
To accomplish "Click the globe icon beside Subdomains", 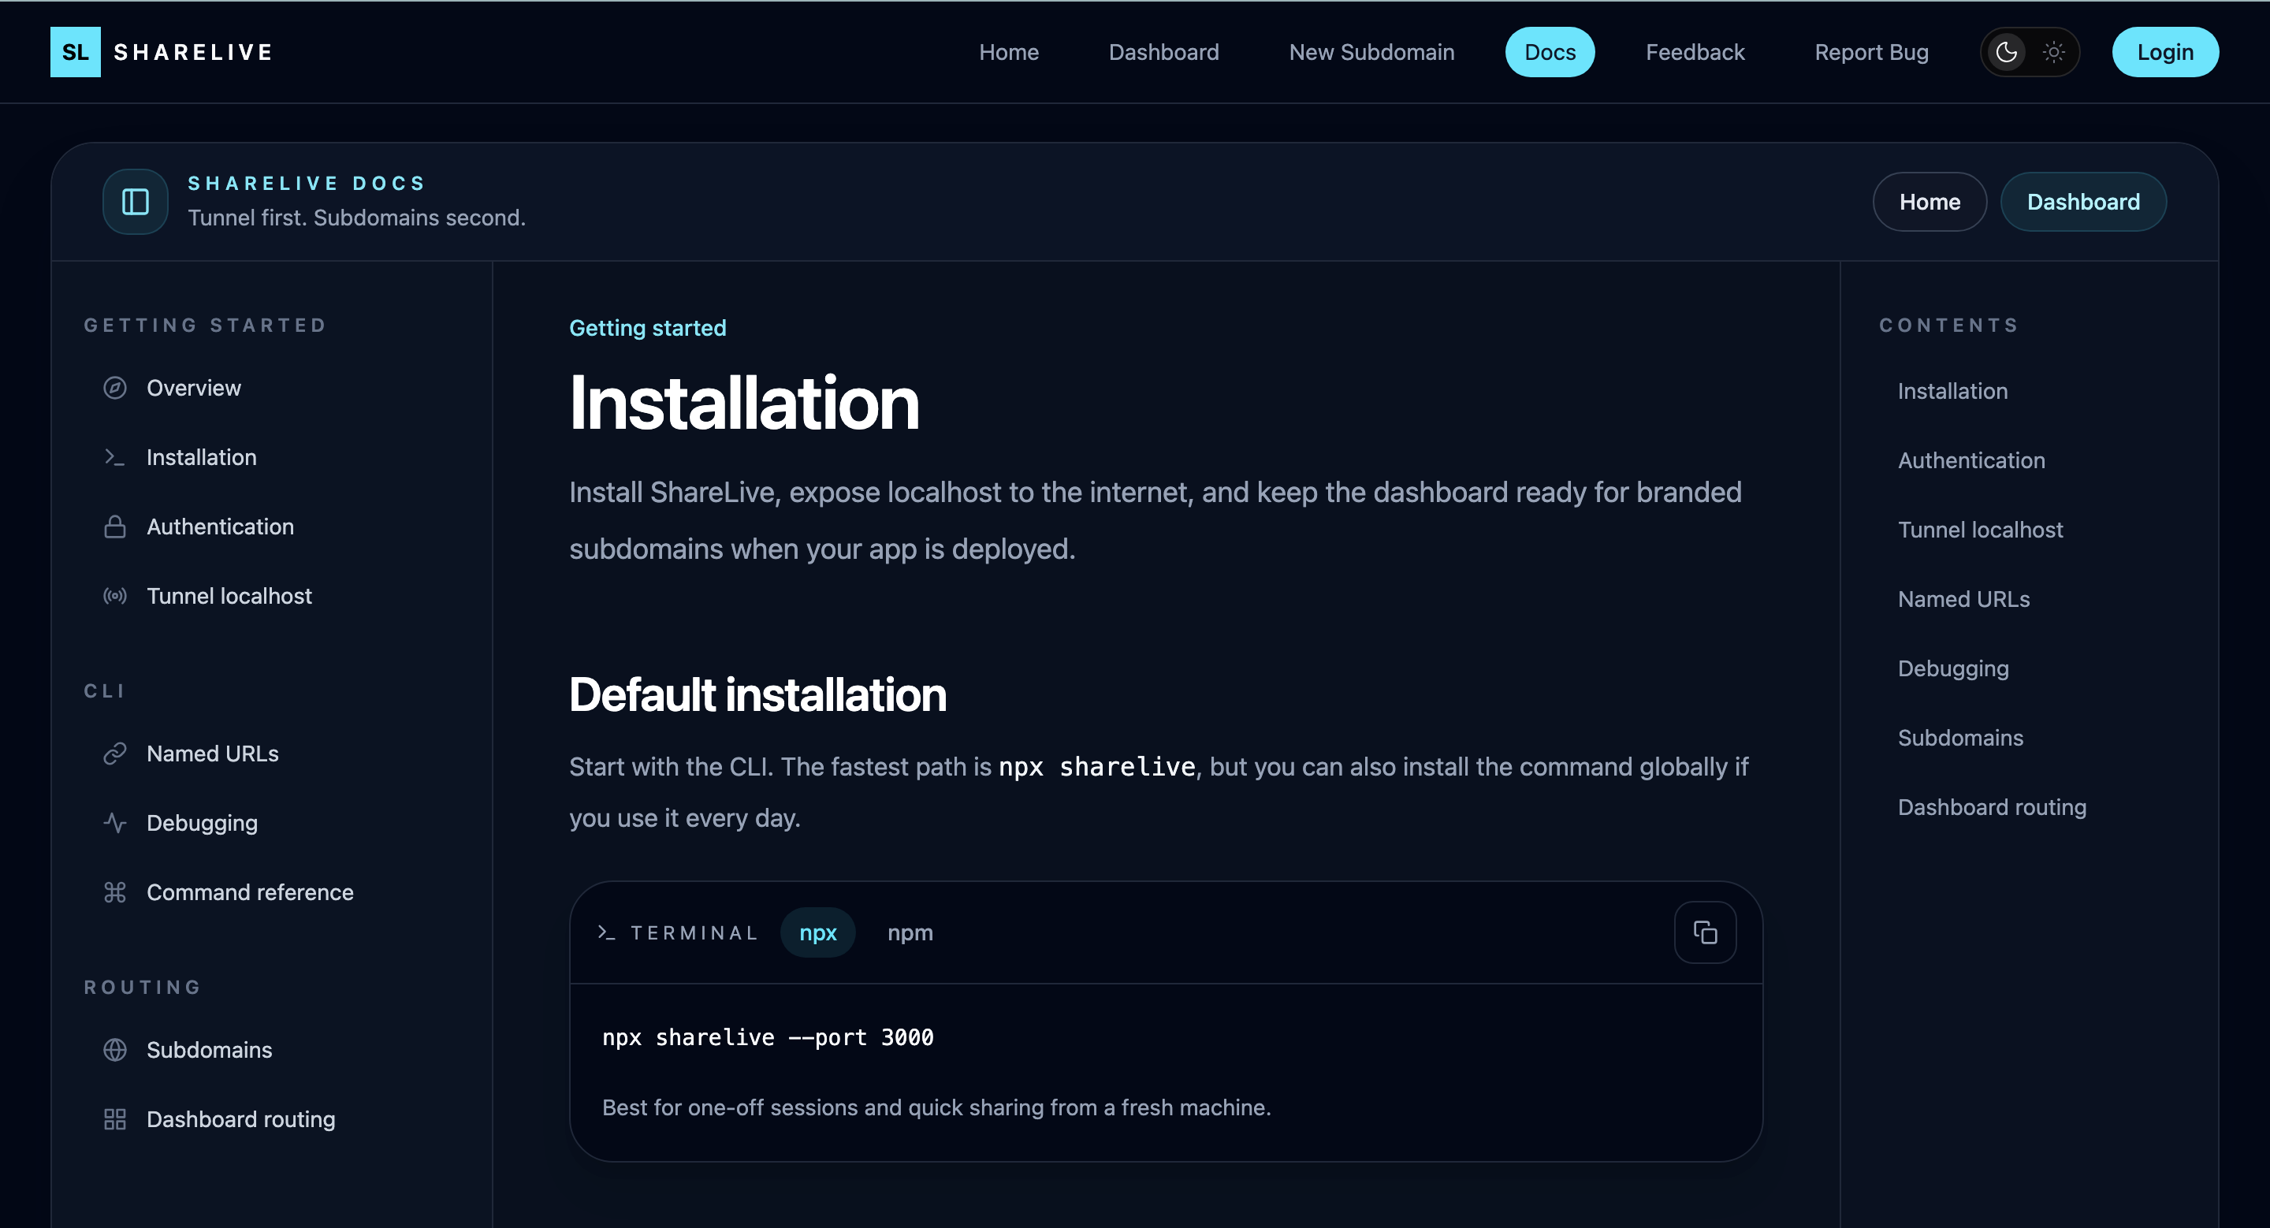I will coord(114,1050).
